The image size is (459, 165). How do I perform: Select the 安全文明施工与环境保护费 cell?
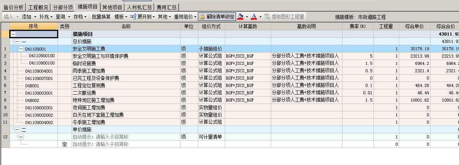pos(126,56)
